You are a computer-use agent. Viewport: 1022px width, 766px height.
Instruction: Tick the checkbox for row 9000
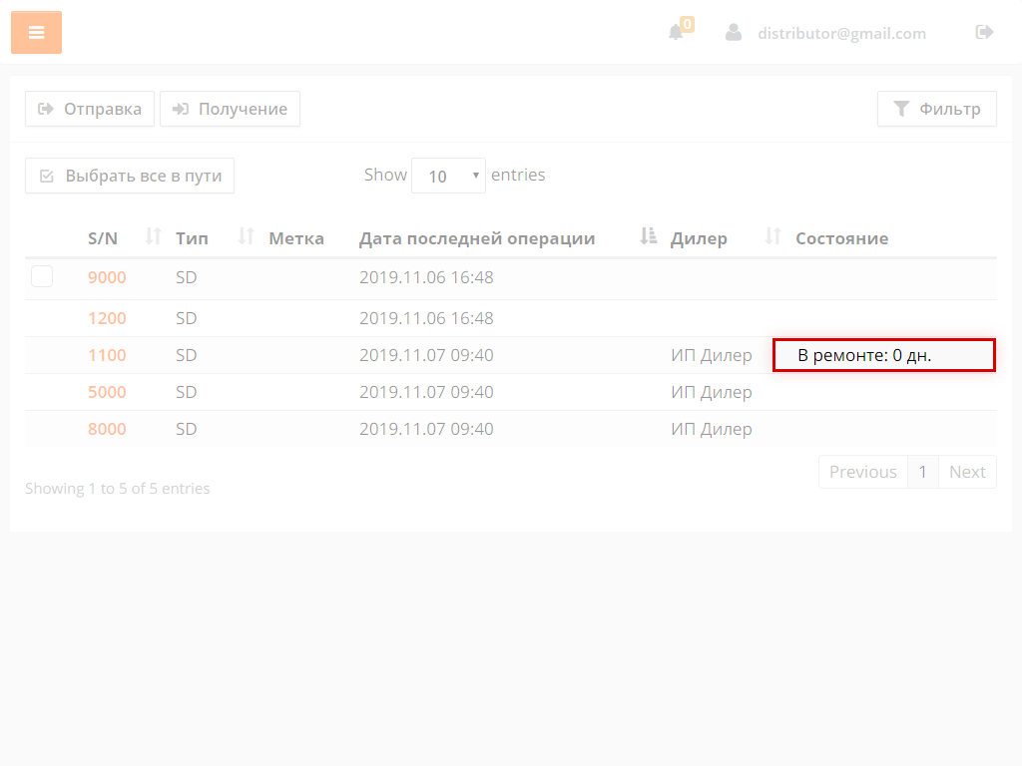tap(42, 276)
